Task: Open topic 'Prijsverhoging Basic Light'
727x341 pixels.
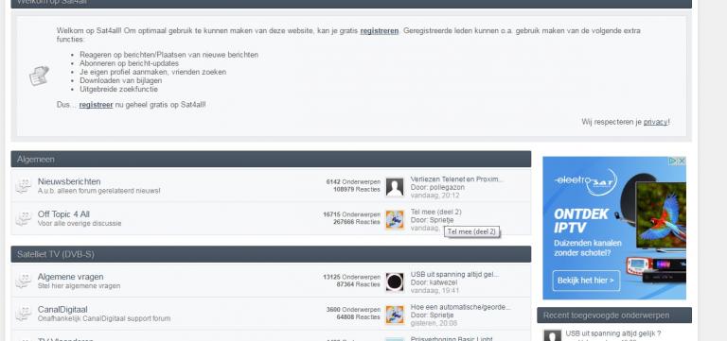Action: tap(452, 339)
